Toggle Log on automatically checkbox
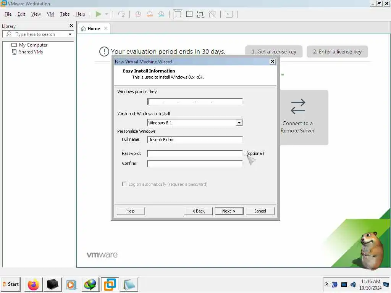The height and width of the screenshot is (293, 391). (x=124, y=184)
